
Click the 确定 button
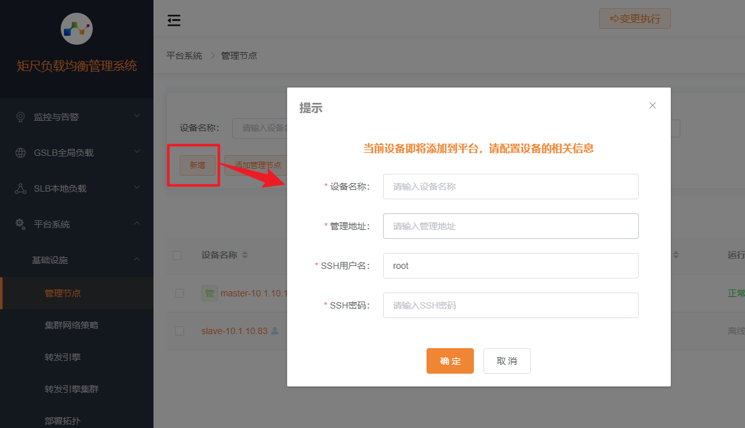coord(450,361)
